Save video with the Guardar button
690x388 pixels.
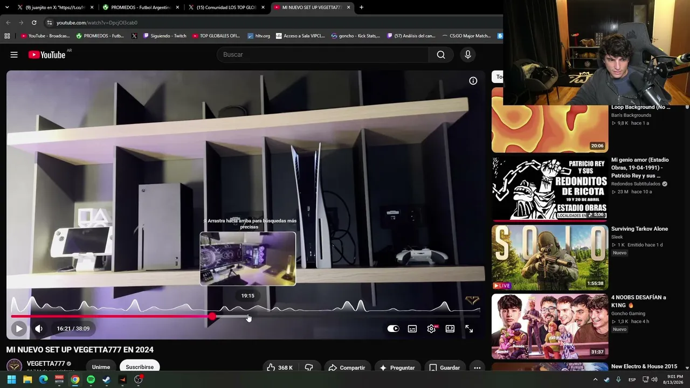[x=445, y=368]
